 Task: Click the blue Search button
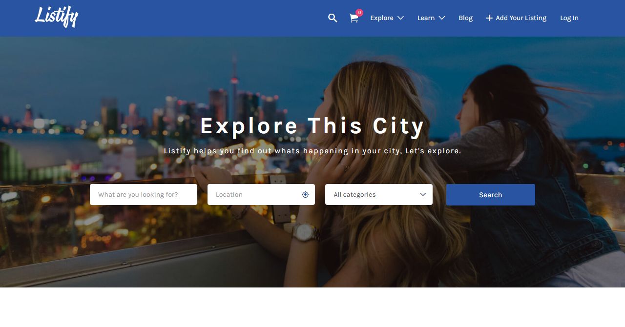491,195
